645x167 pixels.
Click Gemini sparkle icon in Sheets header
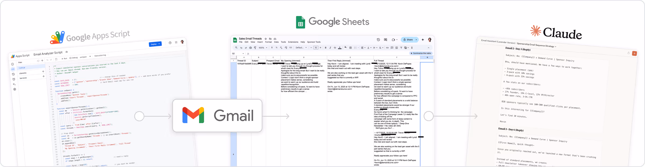[x=423, y=40]
